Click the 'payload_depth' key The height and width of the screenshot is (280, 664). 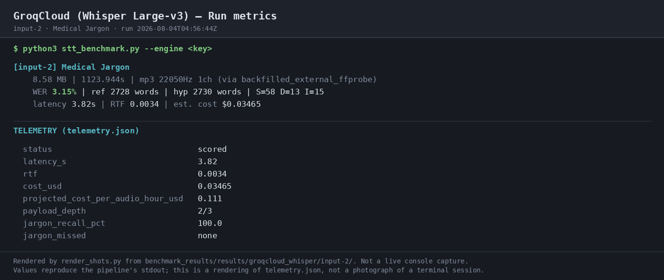pyautogui.click(x=55, y=211)
